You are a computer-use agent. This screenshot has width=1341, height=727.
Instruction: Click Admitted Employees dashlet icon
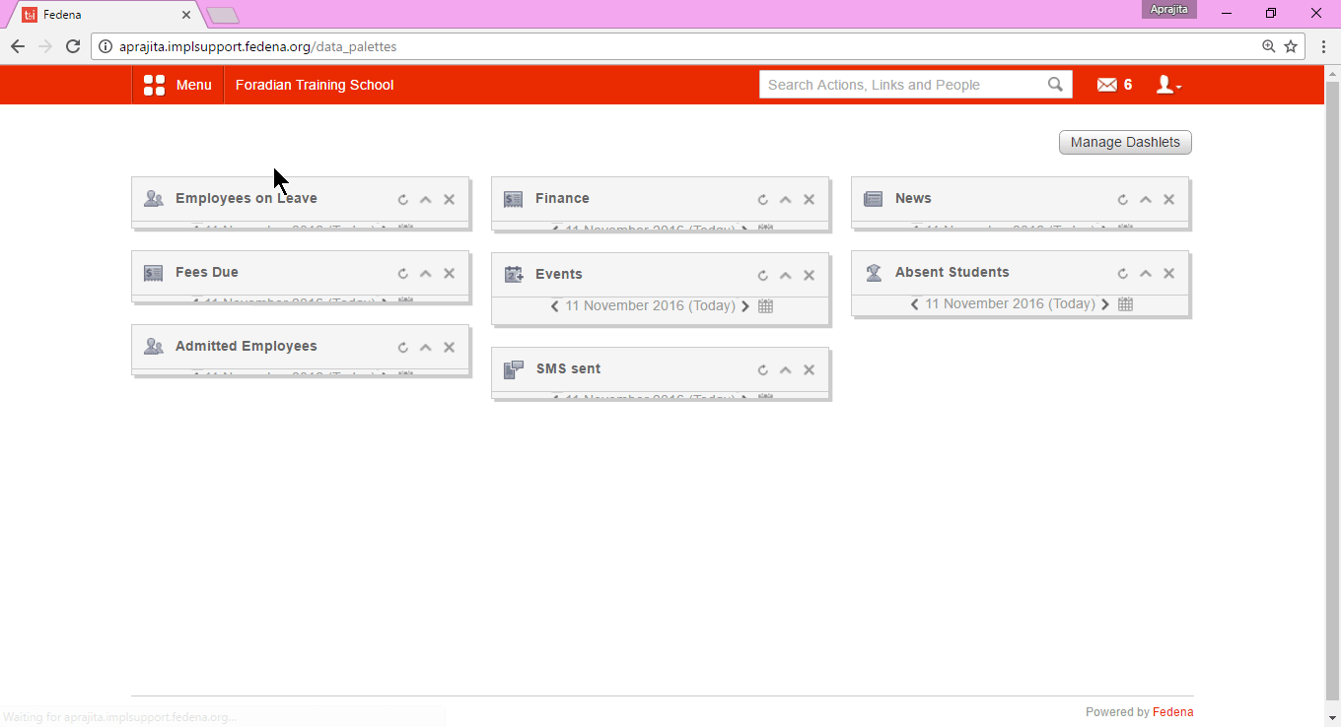154,347
